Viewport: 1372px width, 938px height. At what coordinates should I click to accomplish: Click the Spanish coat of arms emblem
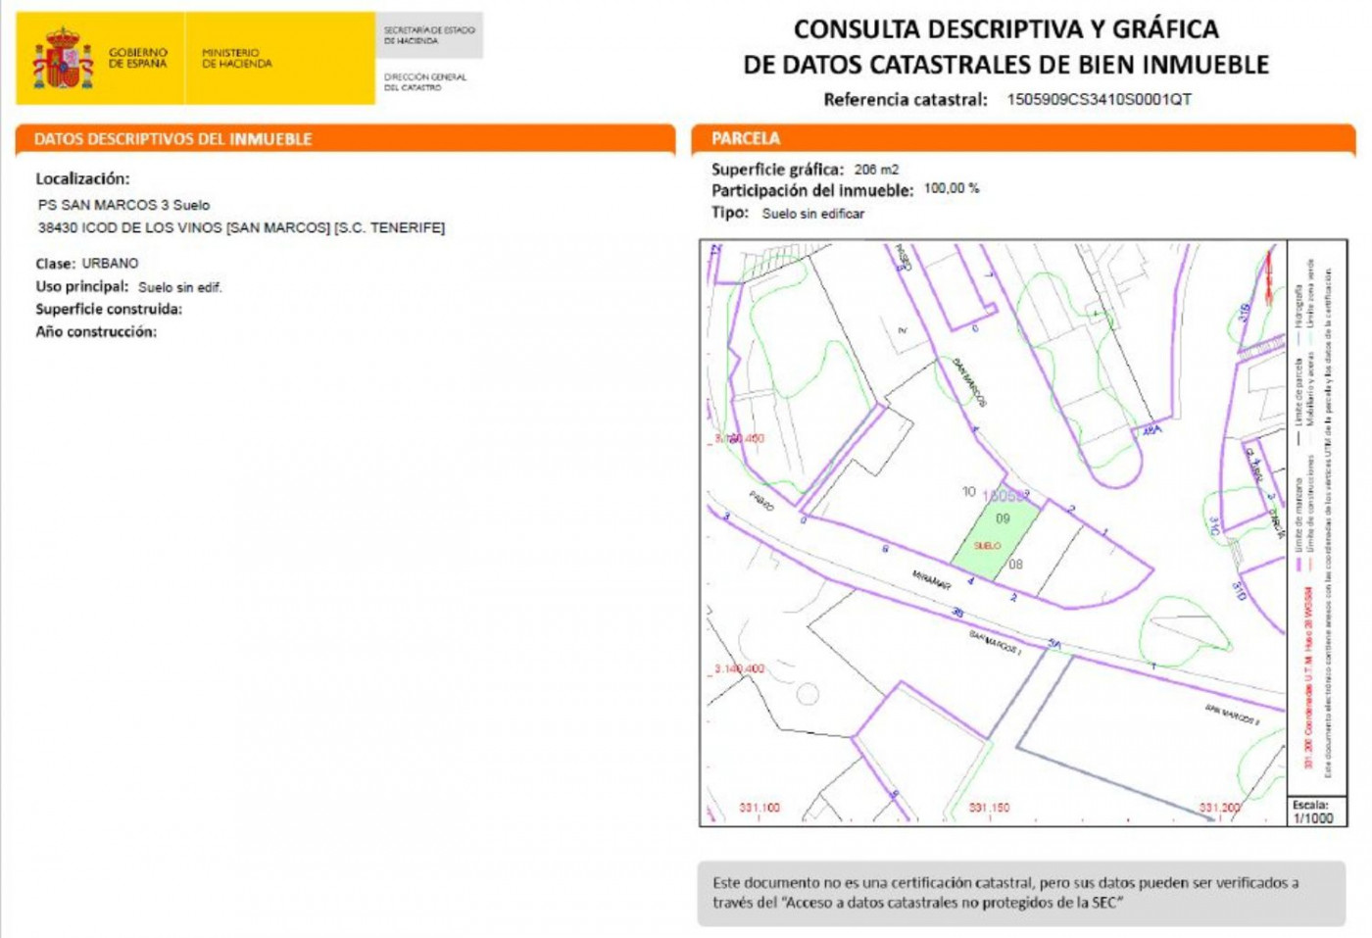(63, 59)
